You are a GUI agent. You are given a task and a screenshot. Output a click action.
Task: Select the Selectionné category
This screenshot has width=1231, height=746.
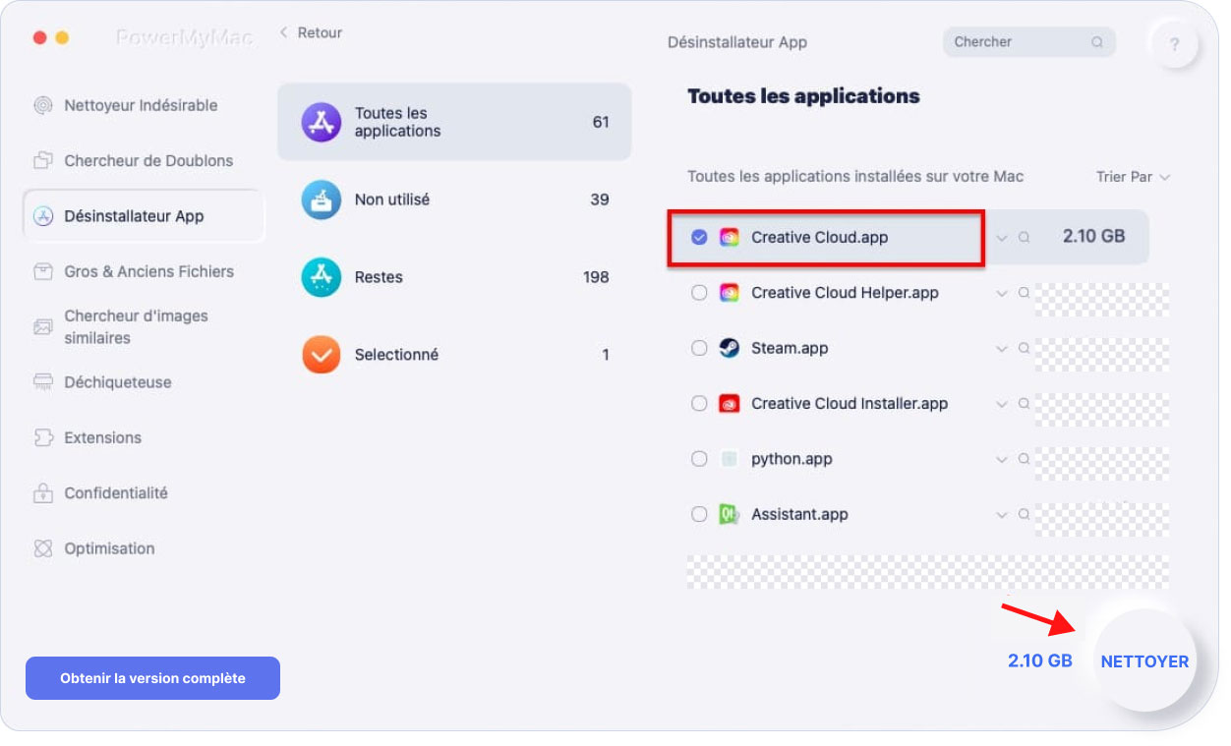tap(454, 355)
